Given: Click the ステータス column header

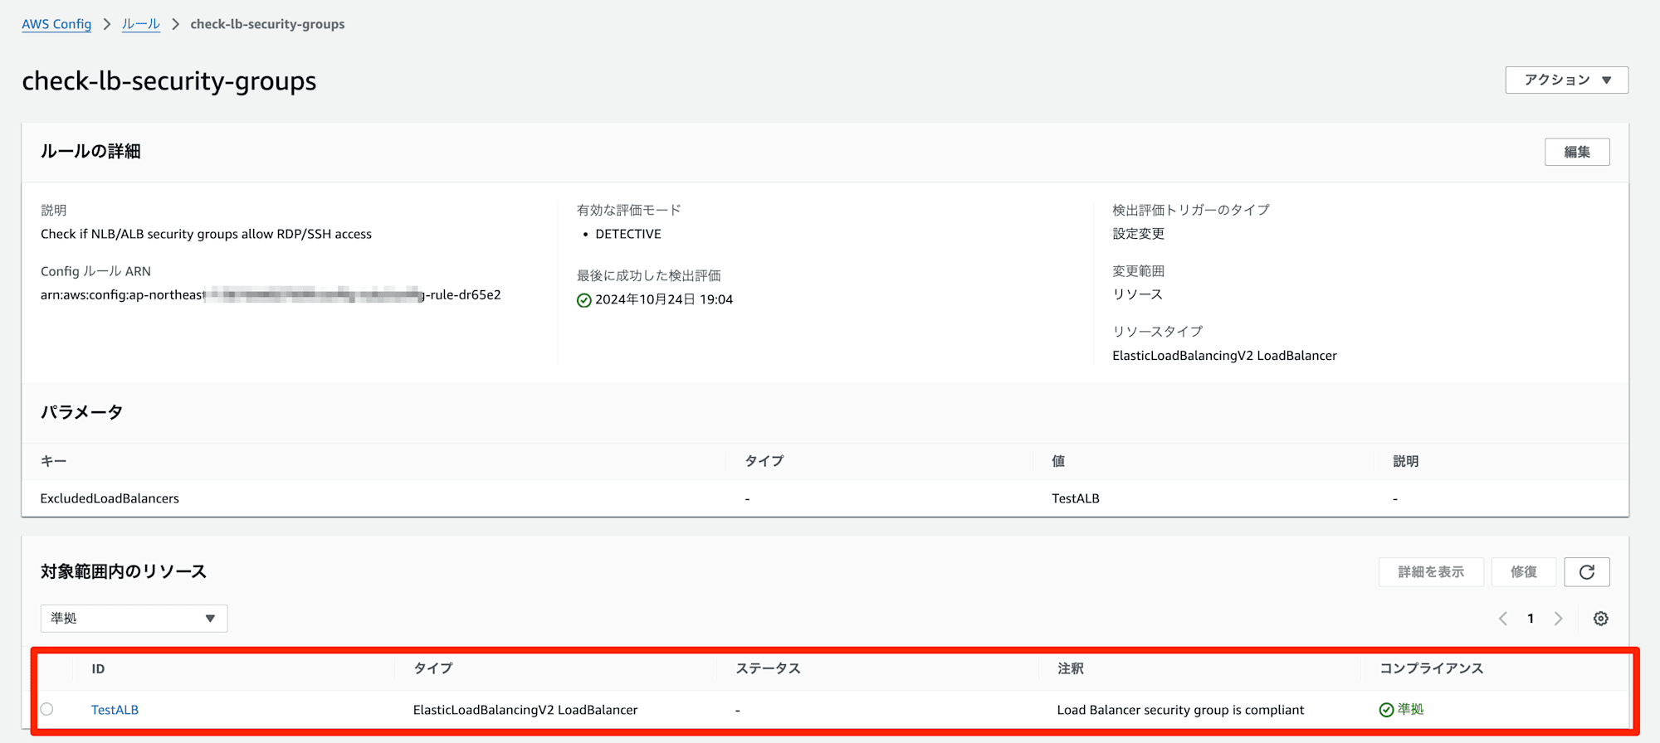Looking at the screenshot, I should pos(769,668).
